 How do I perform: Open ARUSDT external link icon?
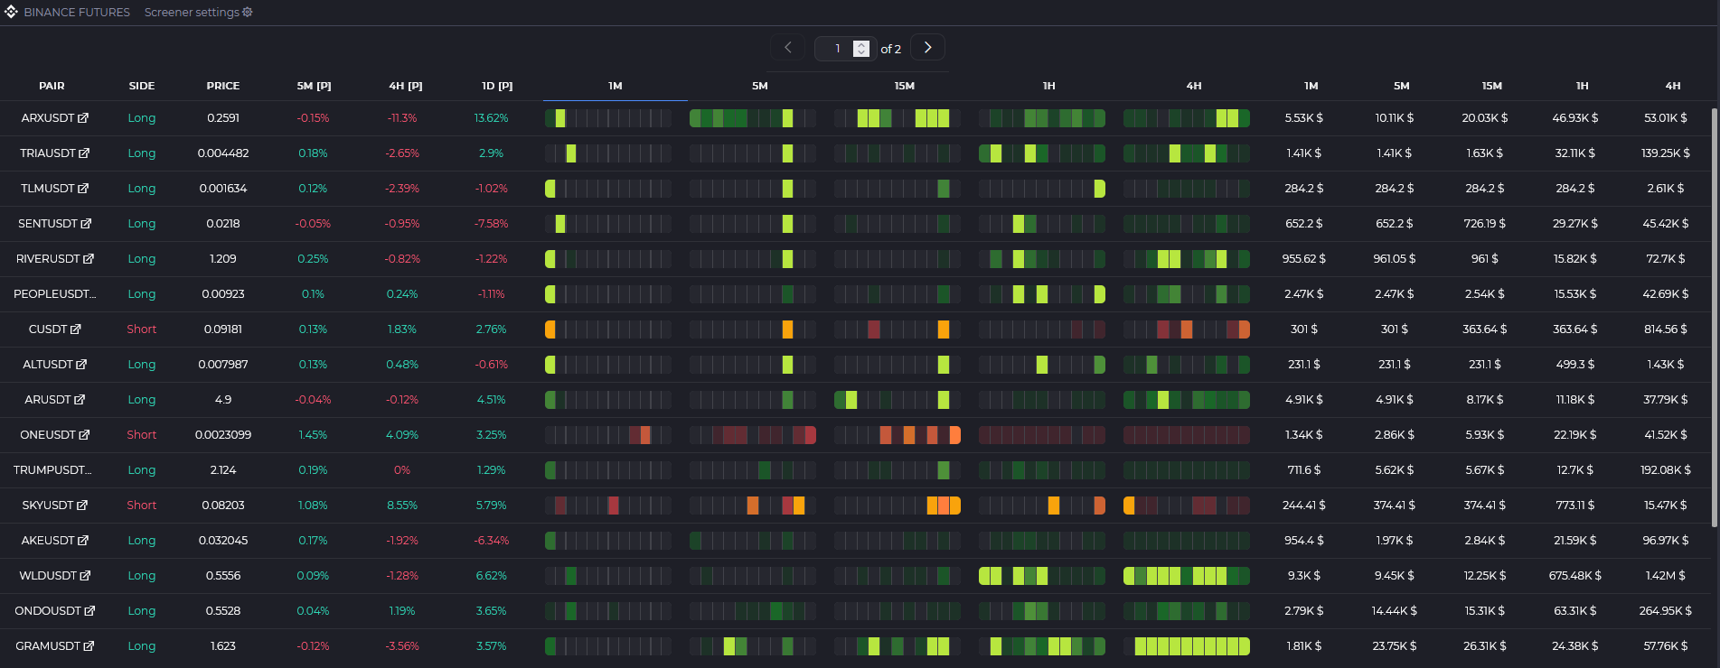[x=80, y=400]
